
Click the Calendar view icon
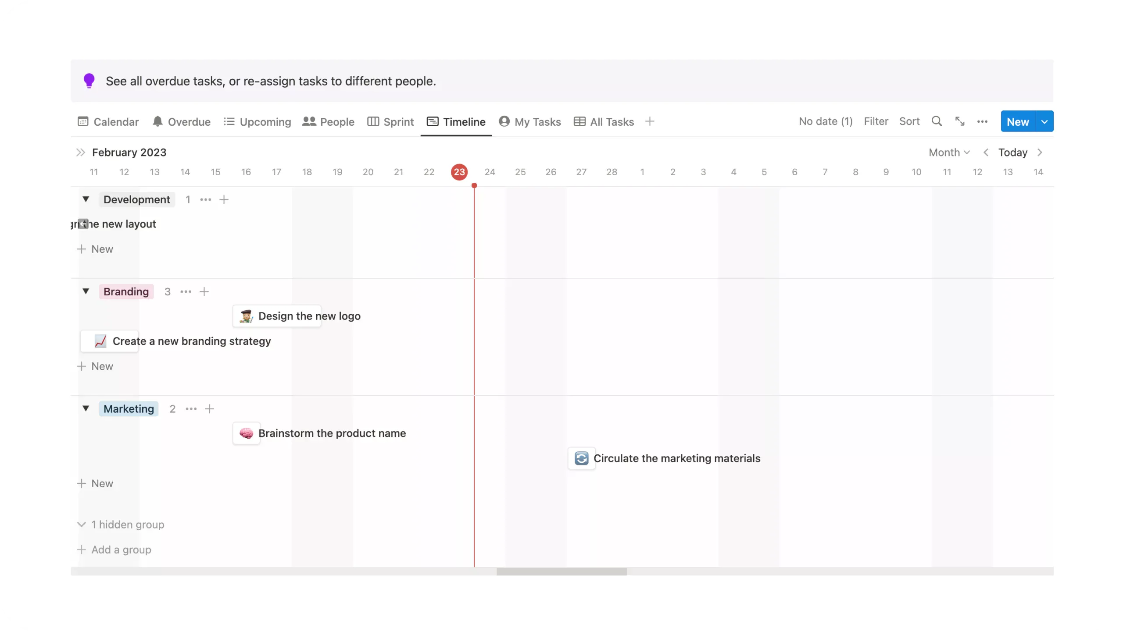[82, 122]
